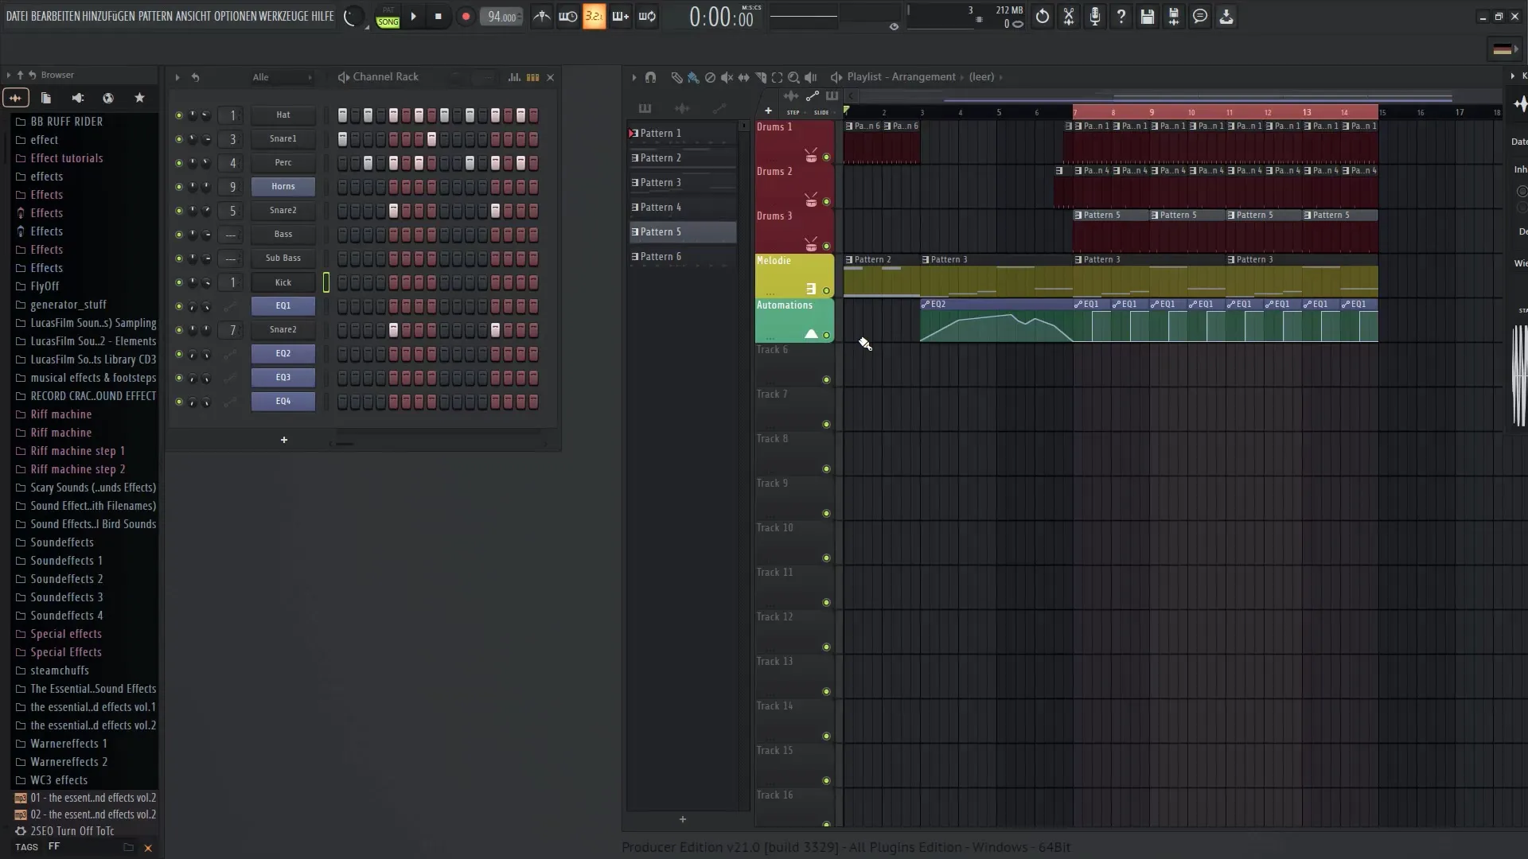Toggle the metronome click track icon

pos(543,17)
